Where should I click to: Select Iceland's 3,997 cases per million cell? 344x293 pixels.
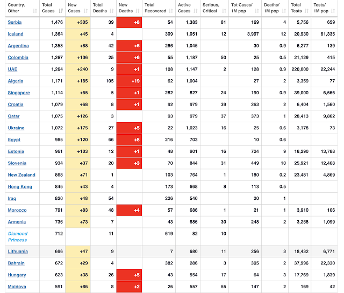click(245, 34)
